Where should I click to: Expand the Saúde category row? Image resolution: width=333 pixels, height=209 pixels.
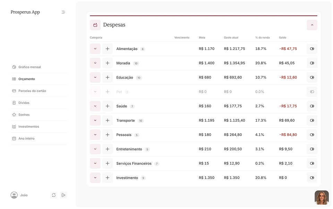pos(95,106)
